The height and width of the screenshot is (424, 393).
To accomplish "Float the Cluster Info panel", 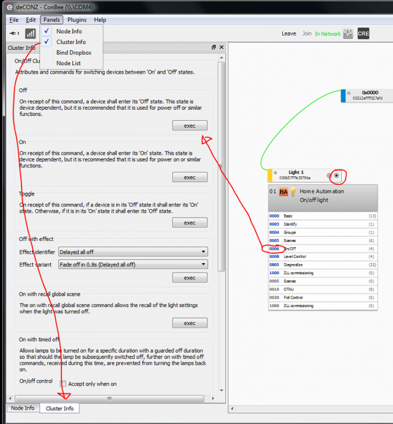I will click(214, 48).
